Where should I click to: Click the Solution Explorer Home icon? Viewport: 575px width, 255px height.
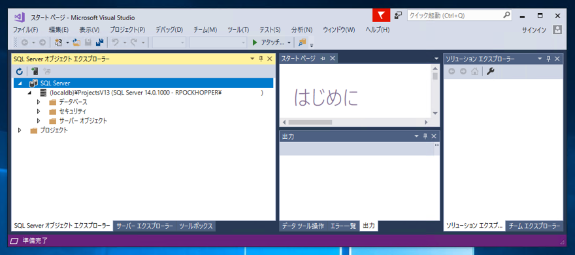tap(474, 72)
